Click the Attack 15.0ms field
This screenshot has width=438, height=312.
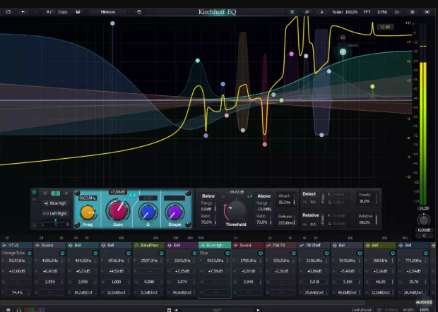(x=286, y=199)
